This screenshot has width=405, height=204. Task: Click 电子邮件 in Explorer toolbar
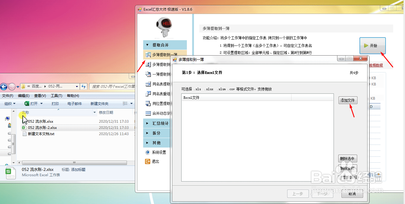tap(75, 103)
